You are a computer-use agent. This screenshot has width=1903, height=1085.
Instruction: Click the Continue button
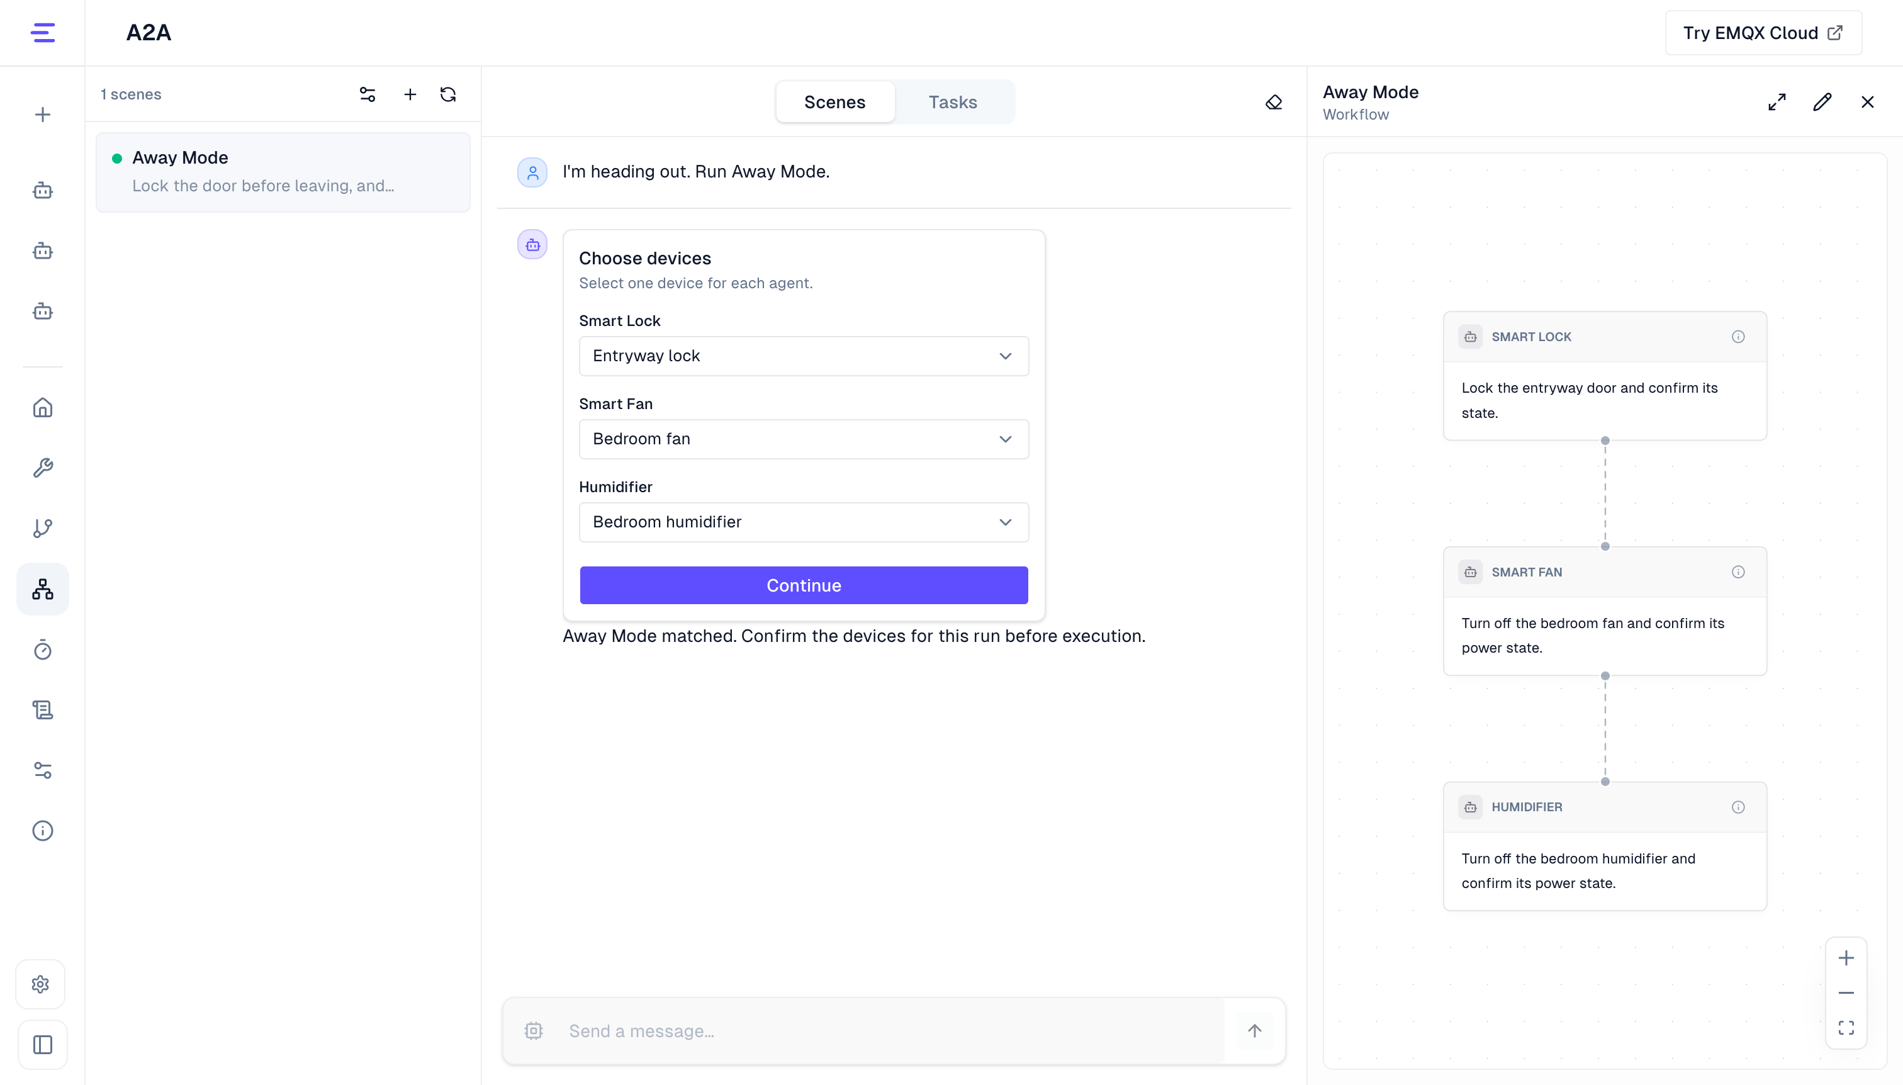click(804, 586)
